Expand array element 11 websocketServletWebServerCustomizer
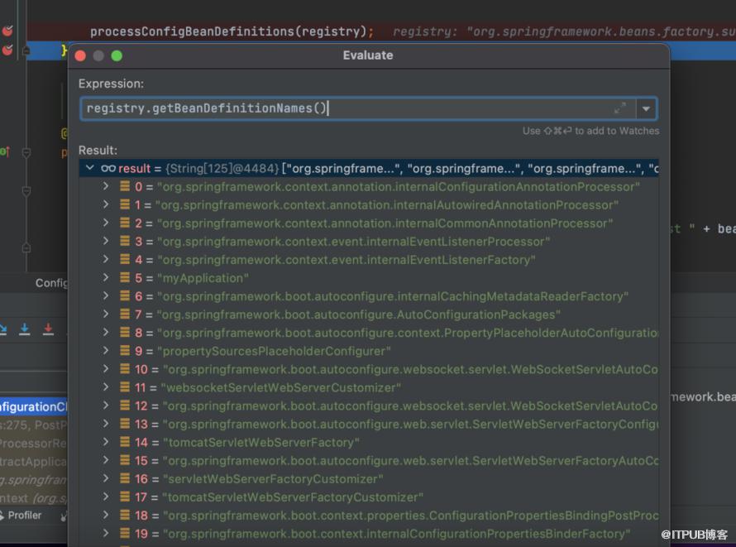The image size is (736, 547). coord(106,387)
